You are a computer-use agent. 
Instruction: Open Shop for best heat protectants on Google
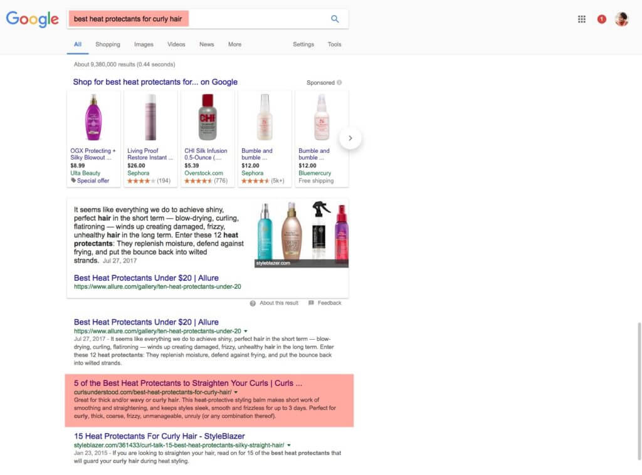point(155,82)
